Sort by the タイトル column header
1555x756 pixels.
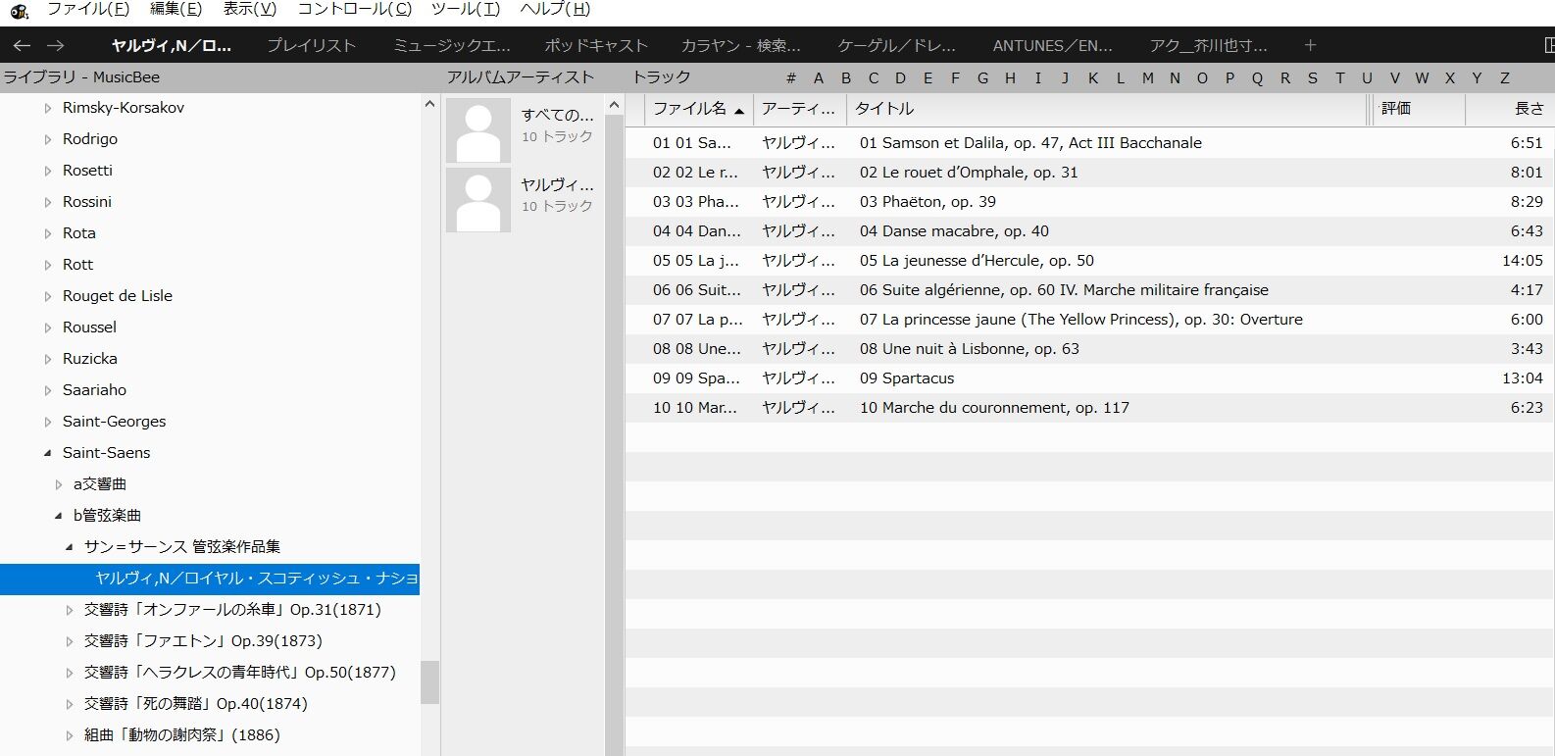click(1107, 109)
